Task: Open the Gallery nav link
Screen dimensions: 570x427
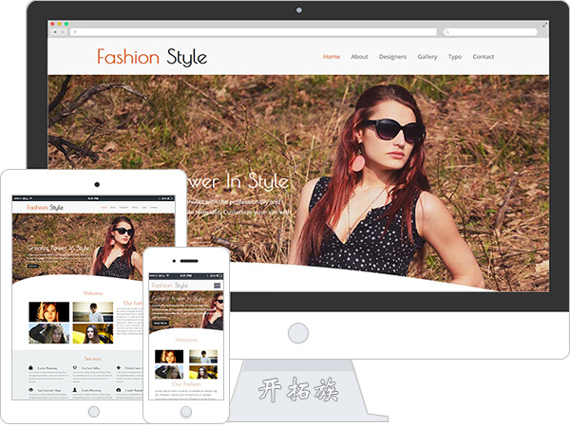Action: [427, 57]
